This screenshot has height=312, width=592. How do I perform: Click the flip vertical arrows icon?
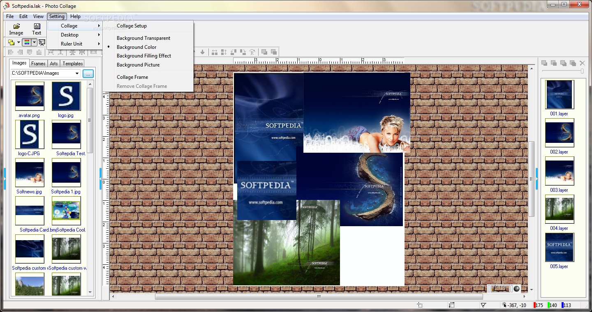(224, 52)
